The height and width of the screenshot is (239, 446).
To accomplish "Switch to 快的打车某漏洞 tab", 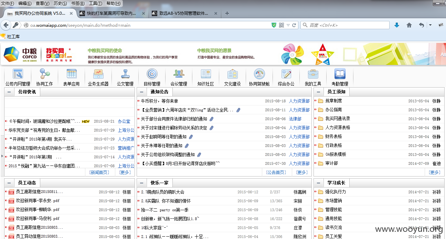I will coord(112,14).
